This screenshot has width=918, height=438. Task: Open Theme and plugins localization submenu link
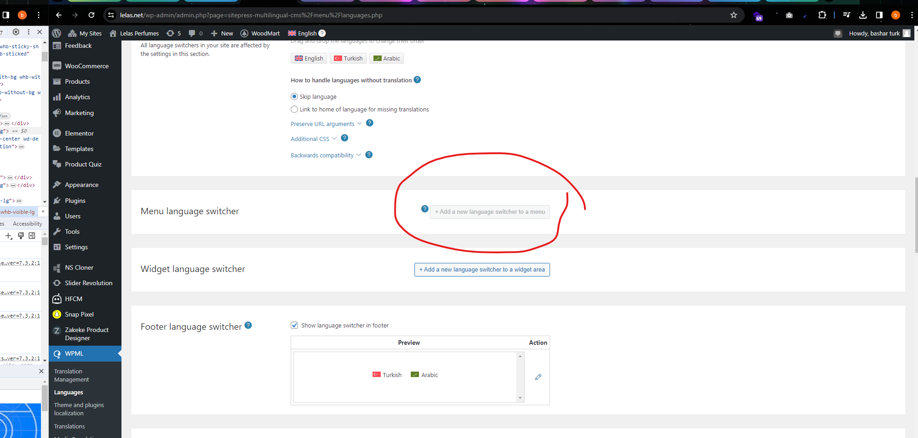(79, 409)
